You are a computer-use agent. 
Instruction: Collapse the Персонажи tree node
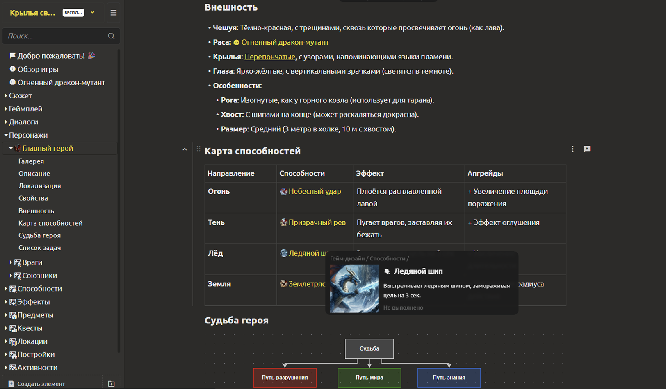6,135
